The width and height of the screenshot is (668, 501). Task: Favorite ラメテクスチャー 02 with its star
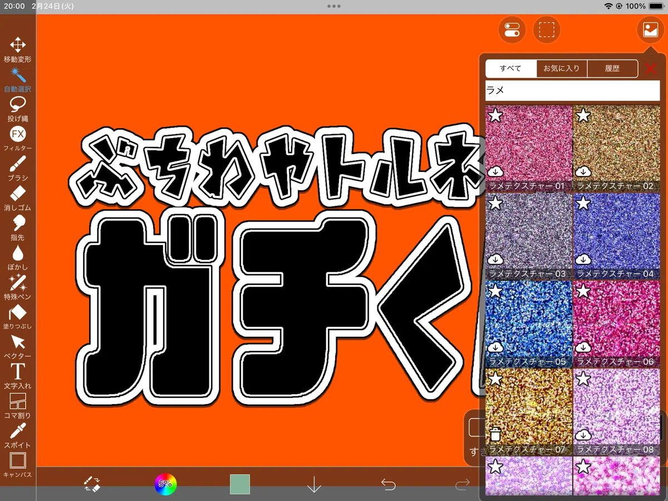coord(583,115)
